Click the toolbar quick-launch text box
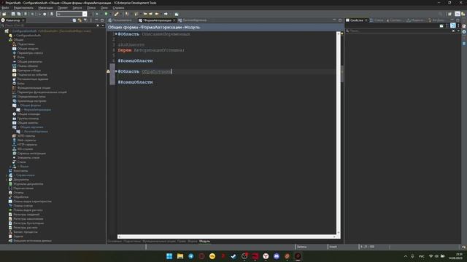Image resolution: width=467 pixels, height=262 pixels. (69, 14)
